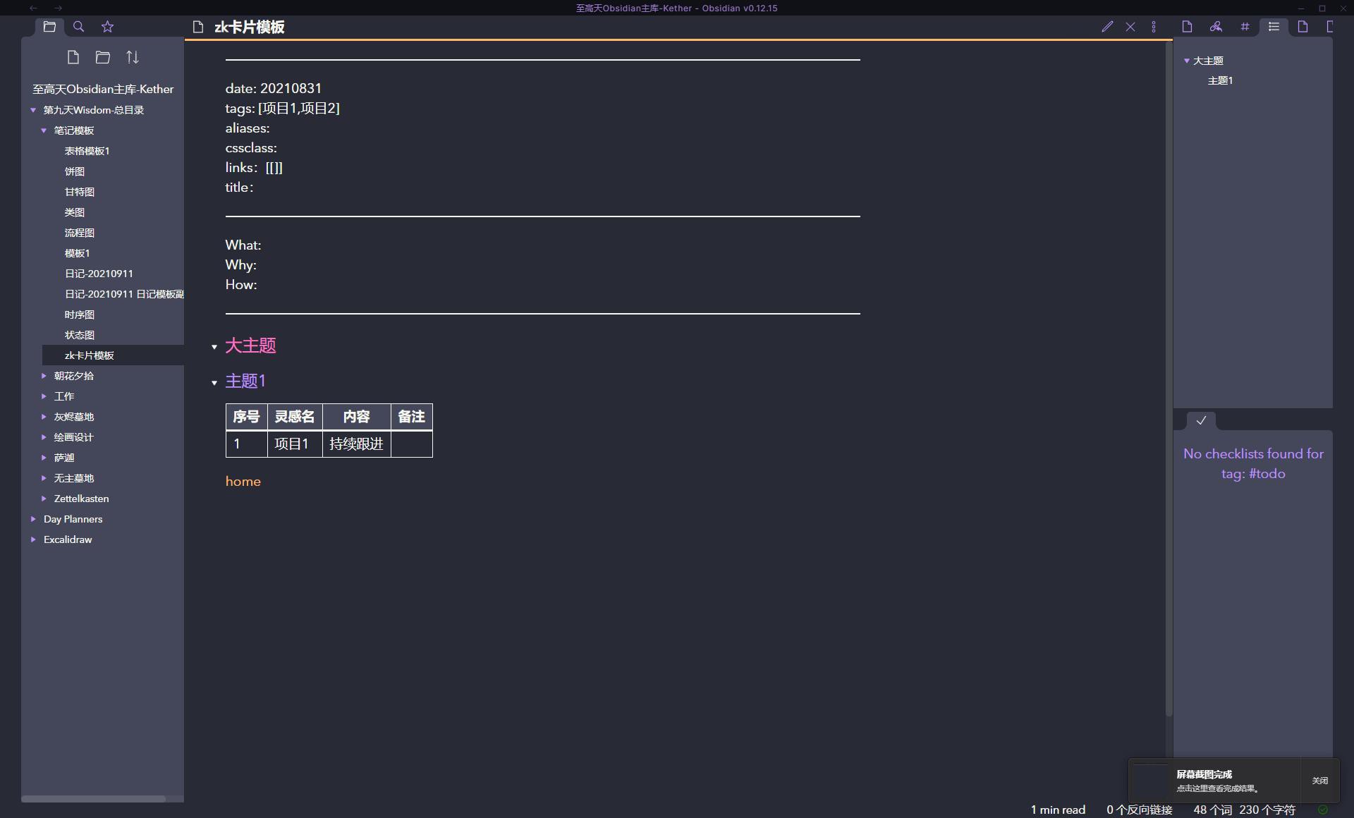1354x818 pixels.
Task: Follow the home link in the note
Action: (x=243, y=482)
